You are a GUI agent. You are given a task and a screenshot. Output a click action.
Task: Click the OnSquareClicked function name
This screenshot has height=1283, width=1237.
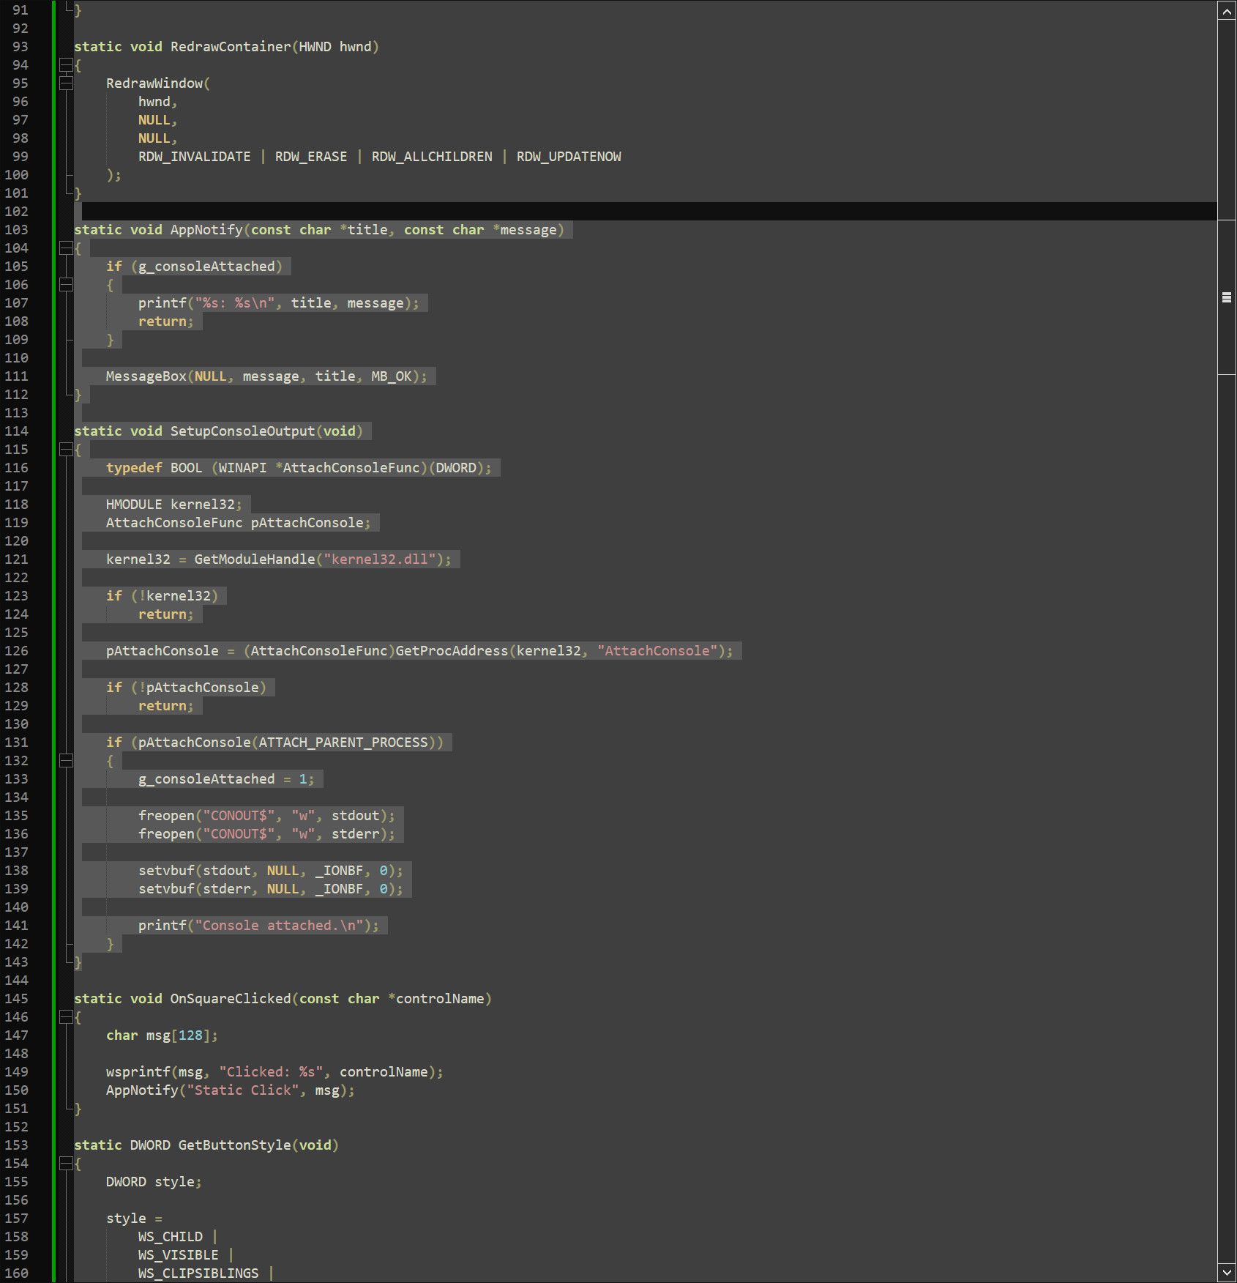click(x=231, y=999)
